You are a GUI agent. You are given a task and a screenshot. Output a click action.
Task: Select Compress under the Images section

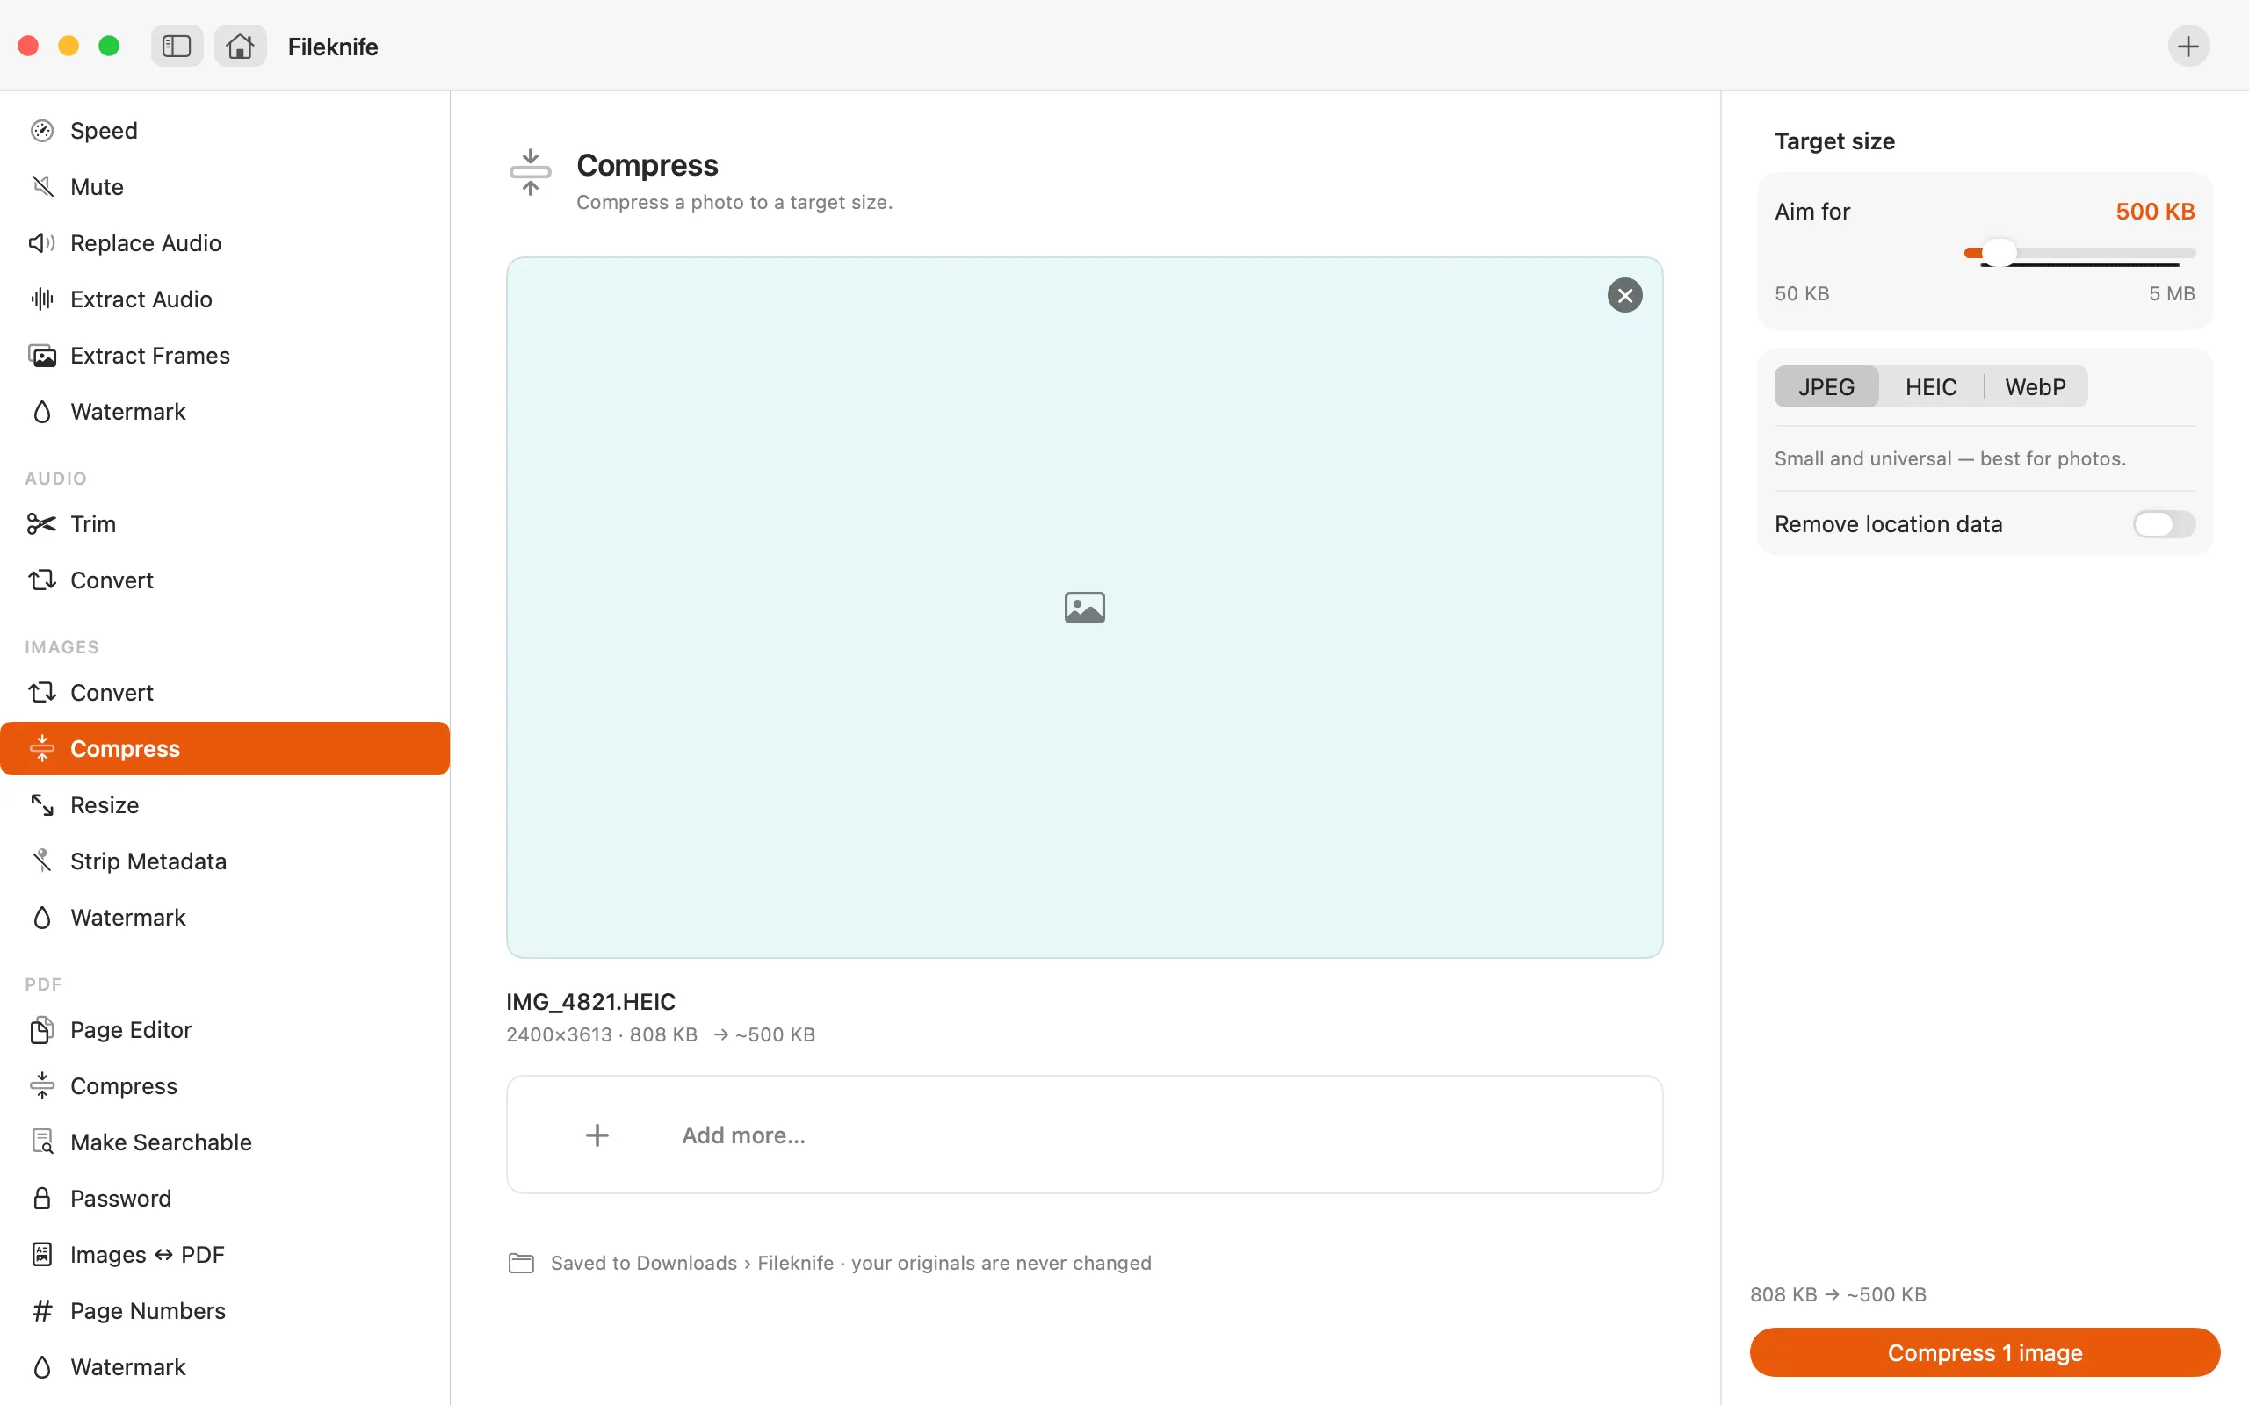[225, 749]
